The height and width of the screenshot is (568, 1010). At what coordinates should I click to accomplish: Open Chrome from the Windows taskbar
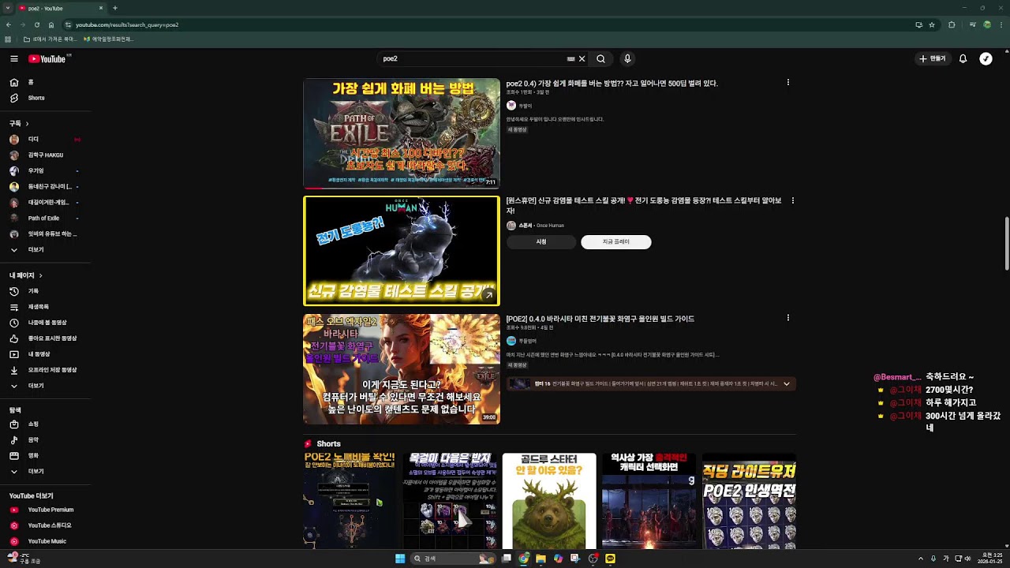(524, 559)
